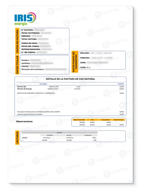Click the 'ACTIVA' readings header bar
The height and width of the screenshot is (189, 141).
pyautogui.click(x=59, y=133)
